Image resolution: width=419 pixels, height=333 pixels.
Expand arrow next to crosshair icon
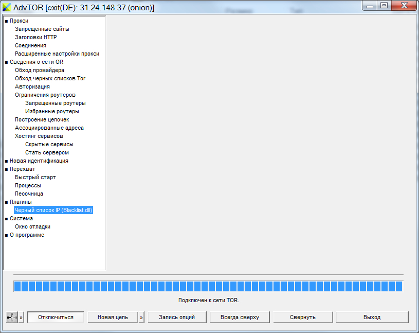pyautogui.click(x=21, y=317)
